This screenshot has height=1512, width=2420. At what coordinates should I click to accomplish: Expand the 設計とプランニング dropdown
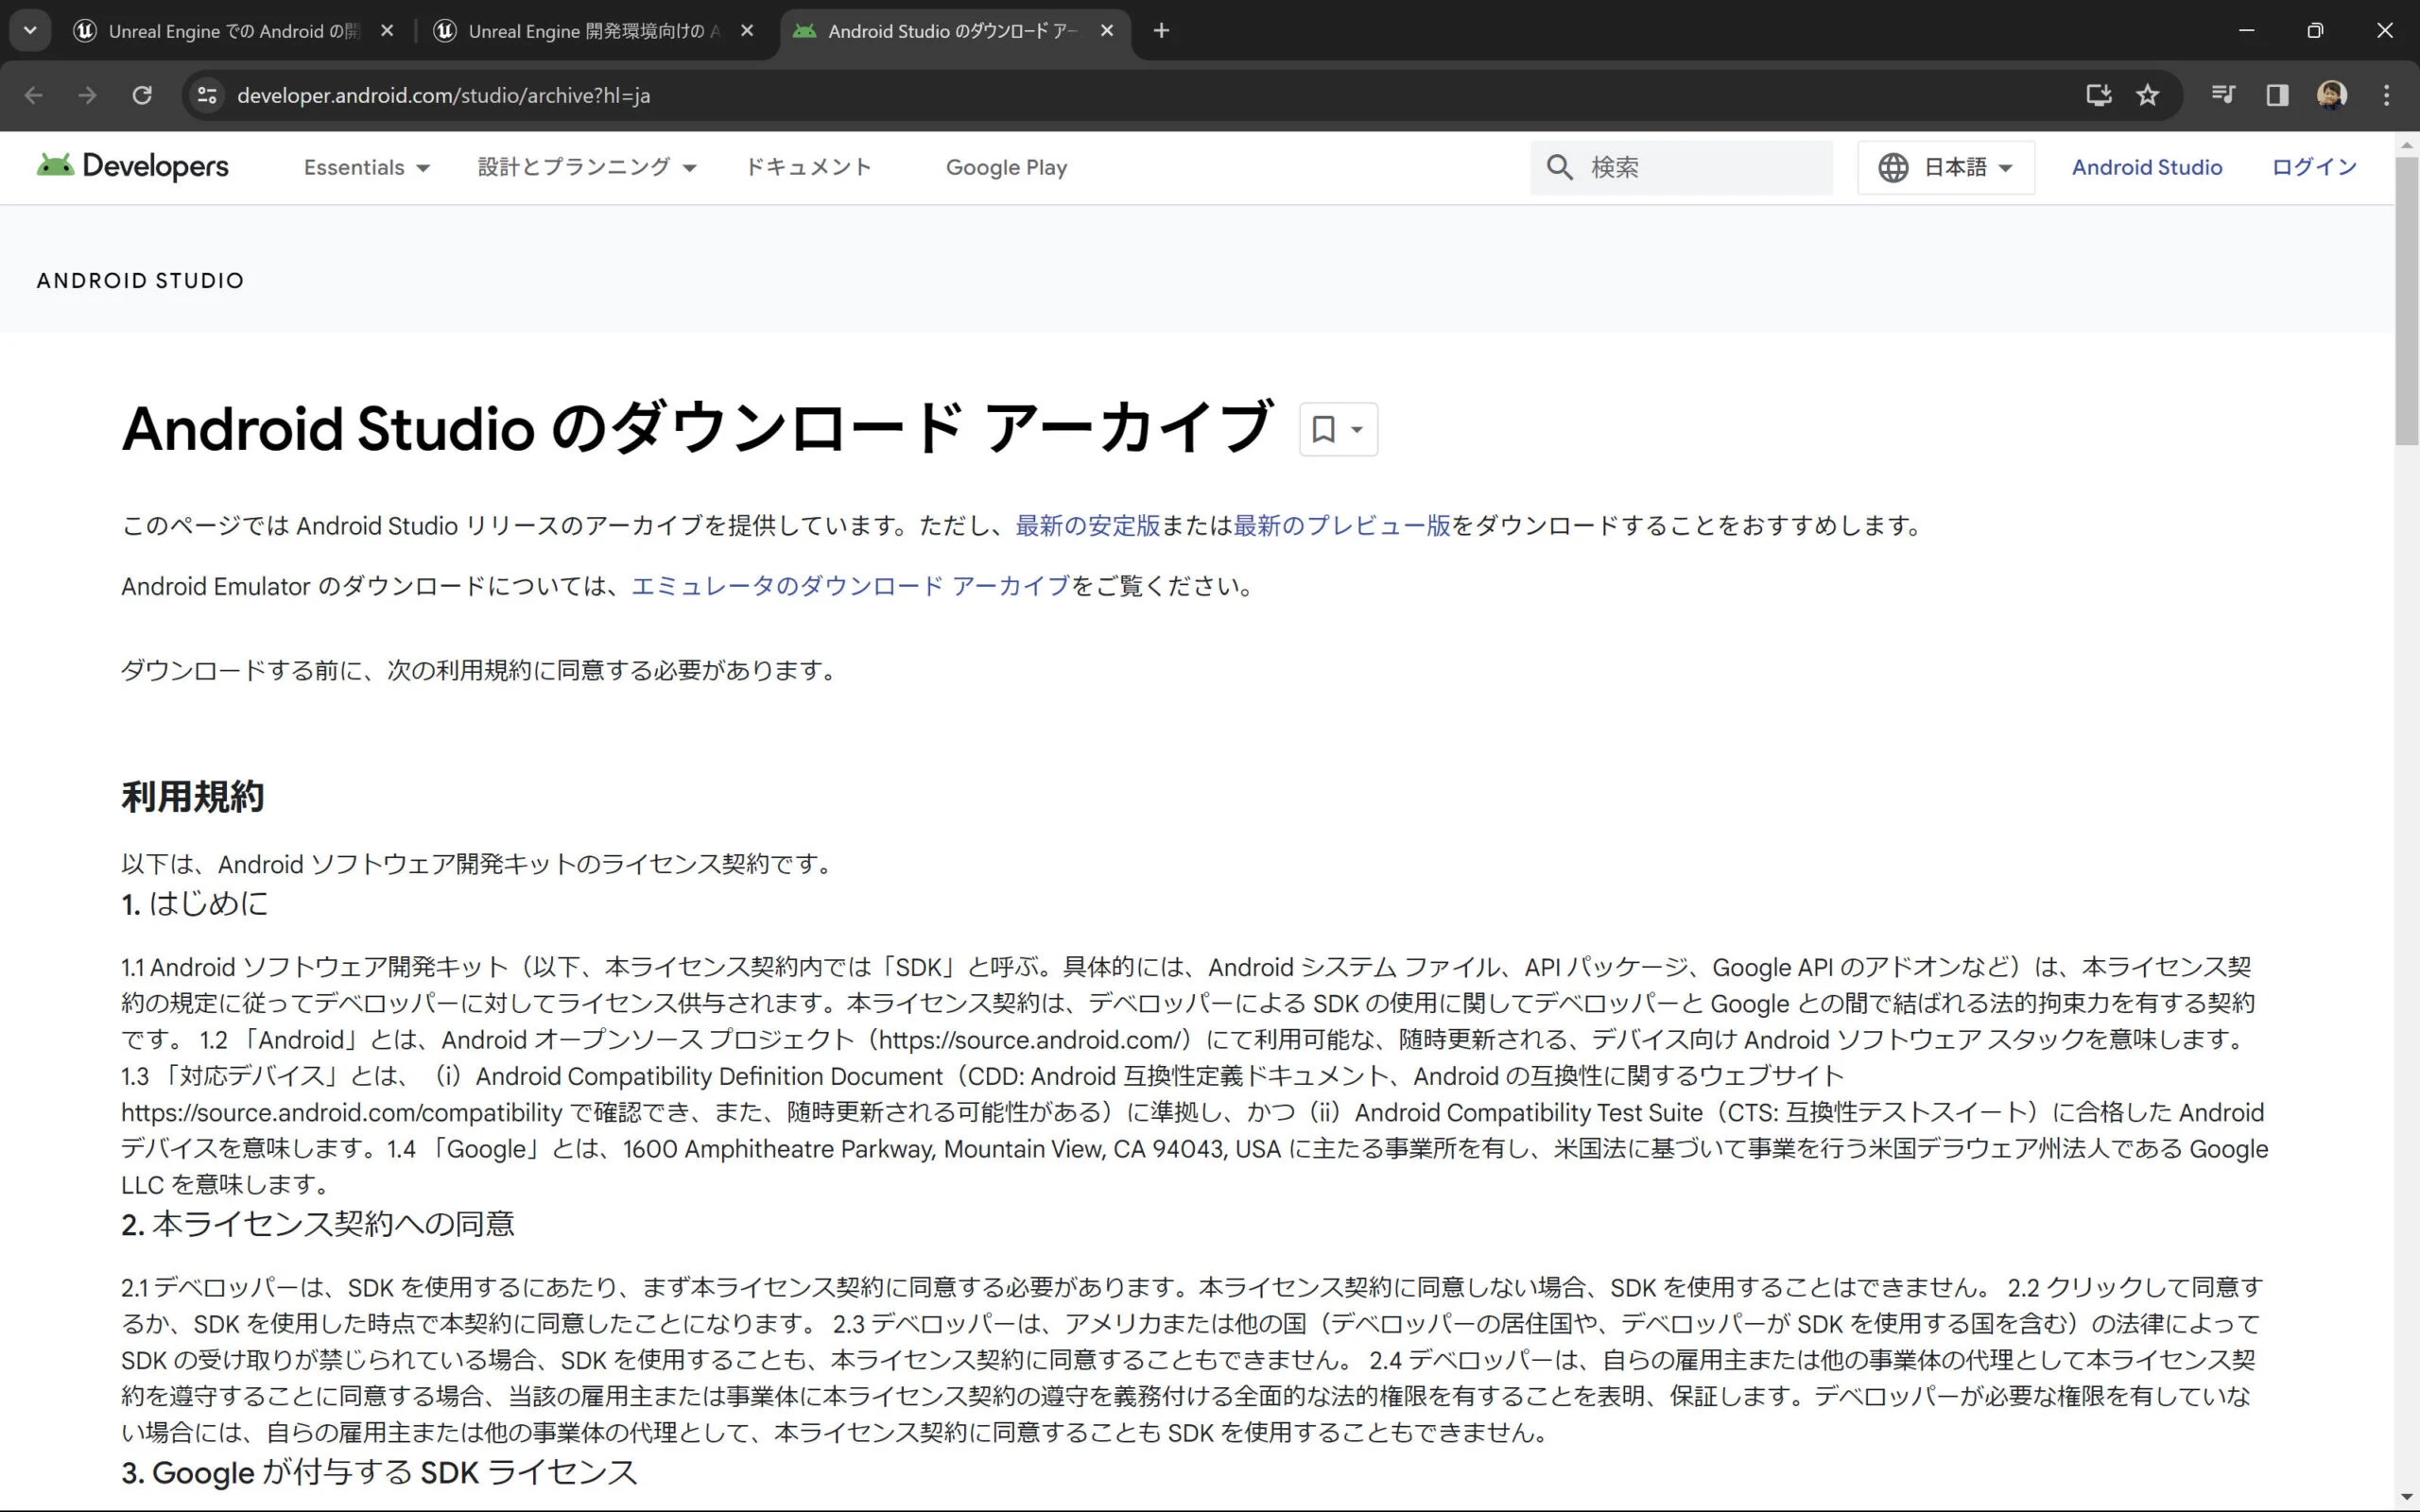point(586,168)
